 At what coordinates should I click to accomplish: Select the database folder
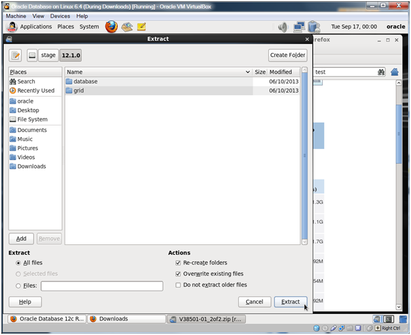pyautogui.click(x=85, y=82)
